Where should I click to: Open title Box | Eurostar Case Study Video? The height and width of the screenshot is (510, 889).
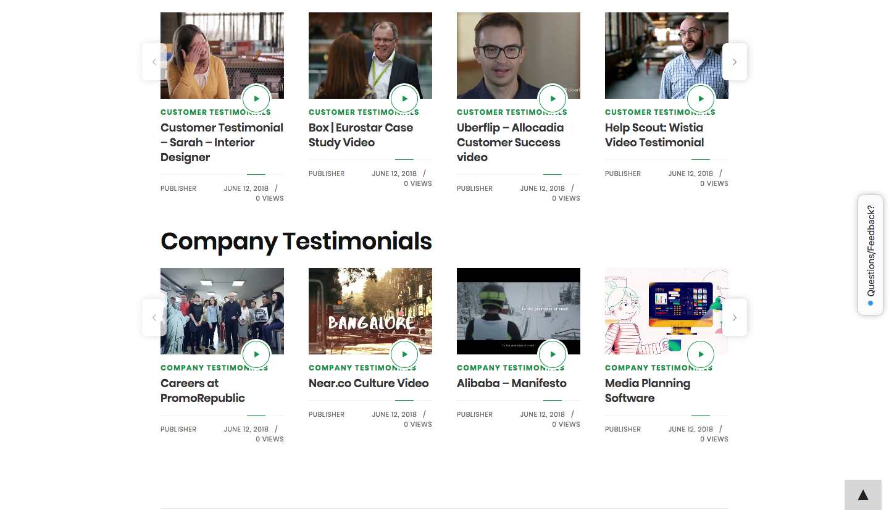361,135
